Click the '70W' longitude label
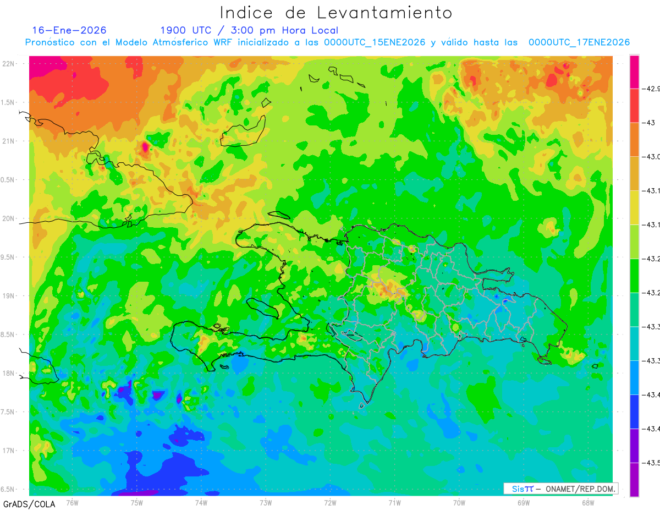 coord(459,503)
